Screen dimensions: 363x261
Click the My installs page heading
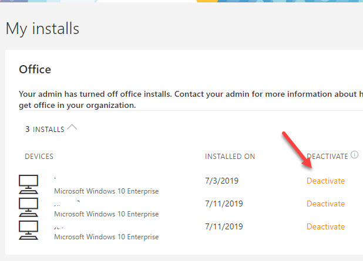coord(43,28)
